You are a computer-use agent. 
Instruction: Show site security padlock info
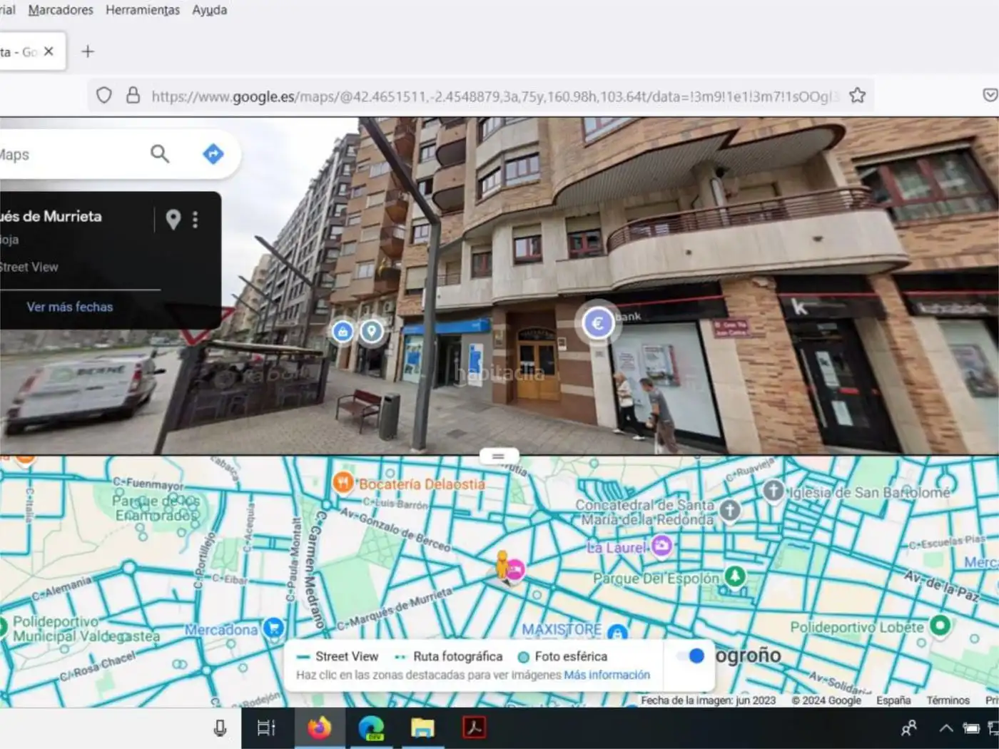133,96
